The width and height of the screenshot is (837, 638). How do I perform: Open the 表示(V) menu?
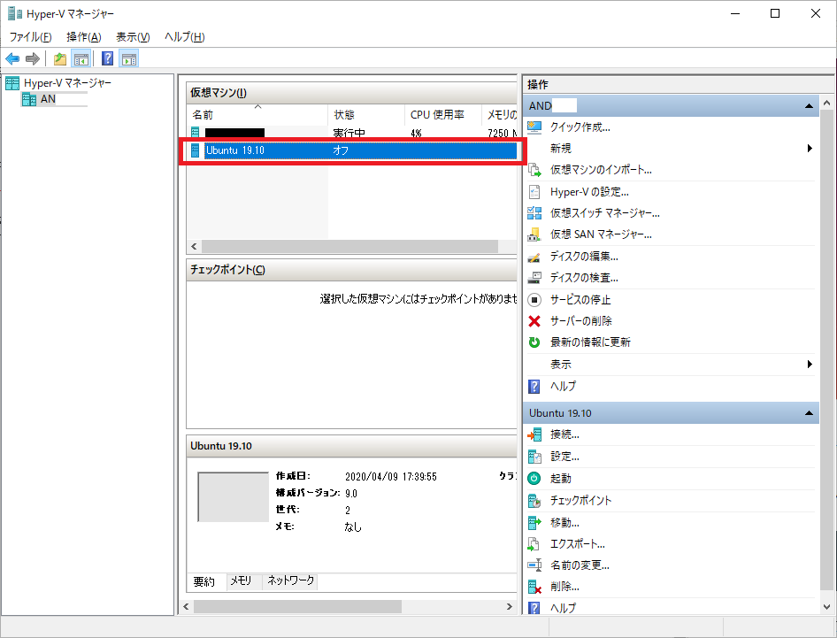(133, 37)
